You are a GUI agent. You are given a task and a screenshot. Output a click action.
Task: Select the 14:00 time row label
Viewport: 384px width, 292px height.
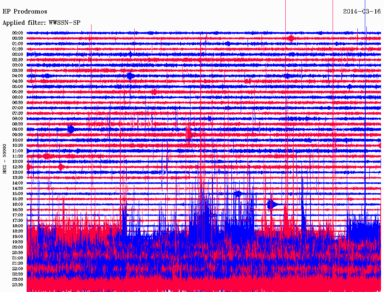click(18, 183)
